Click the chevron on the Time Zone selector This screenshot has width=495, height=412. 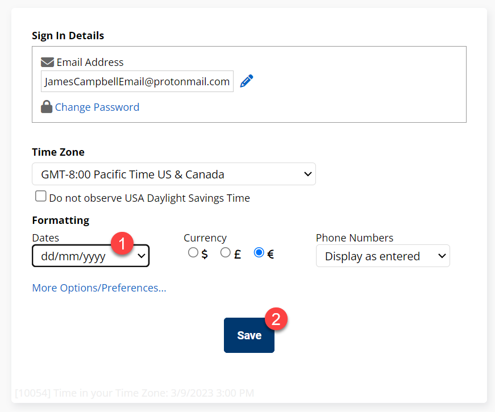307,174
